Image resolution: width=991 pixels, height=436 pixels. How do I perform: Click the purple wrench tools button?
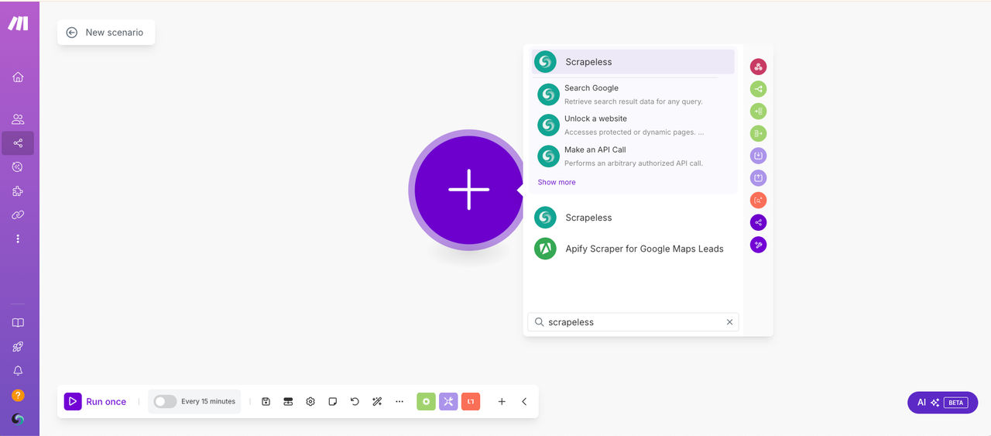448,401
